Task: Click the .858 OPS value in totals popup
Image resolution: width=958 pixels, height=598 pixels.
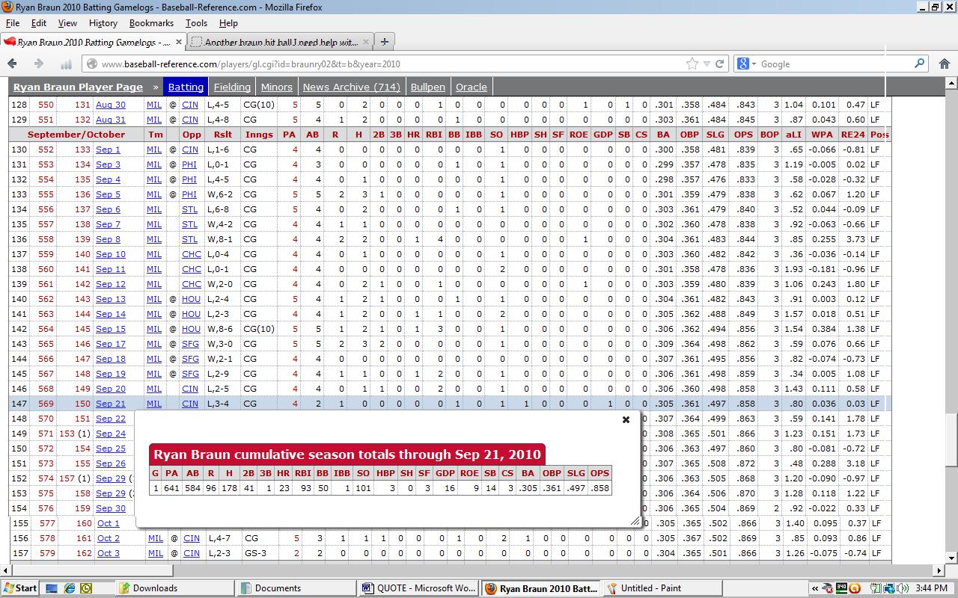Action: click(599, 488)
